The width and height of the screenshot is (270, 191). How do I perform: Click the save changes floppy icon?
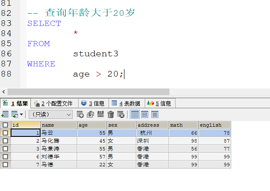click(101, 114)
